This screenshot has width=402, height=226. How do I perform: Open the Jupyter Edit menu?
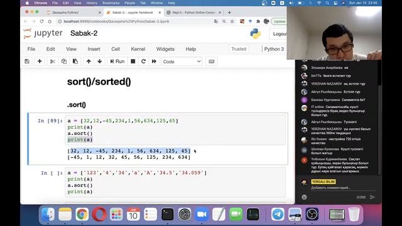(x=50, y=49)
